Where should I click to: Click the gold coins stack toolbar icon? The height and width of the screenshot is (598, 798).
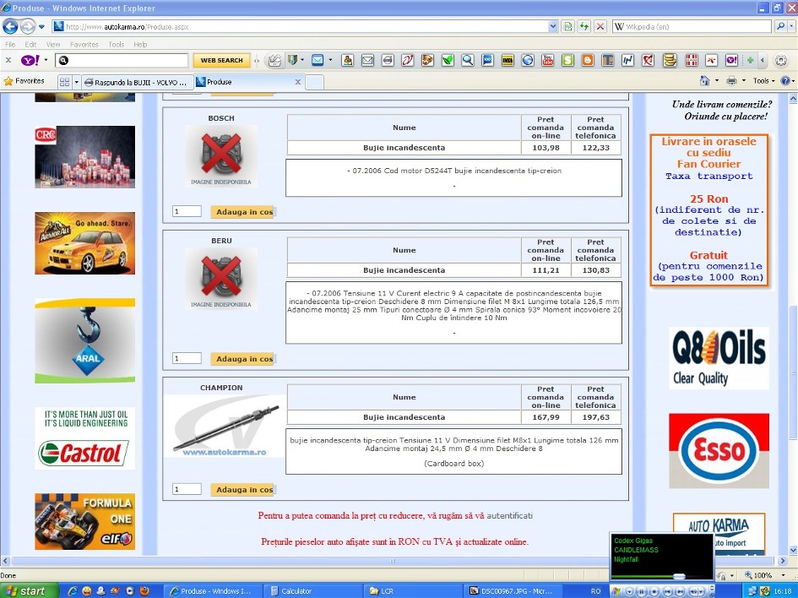tap(670, 61)
